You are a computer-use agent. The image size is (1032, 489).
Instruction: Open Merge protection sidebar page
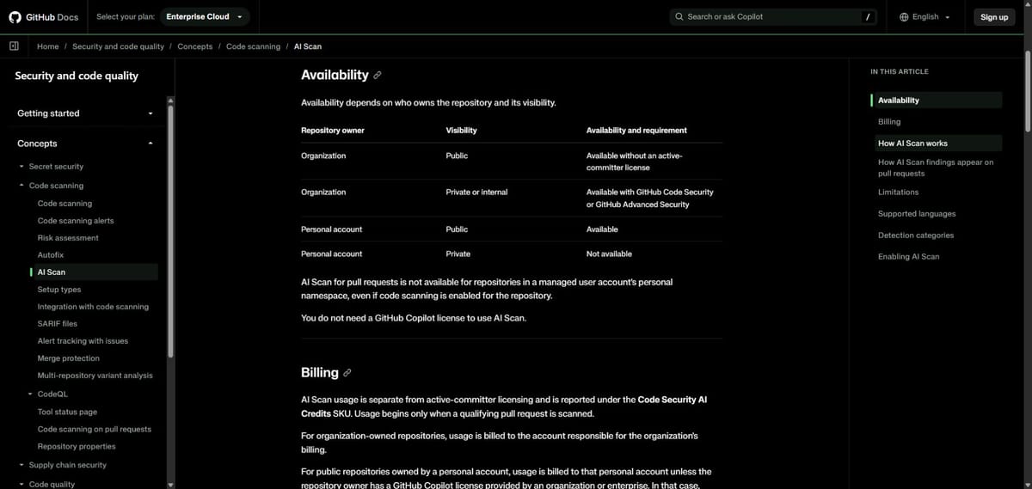(69, 358)
